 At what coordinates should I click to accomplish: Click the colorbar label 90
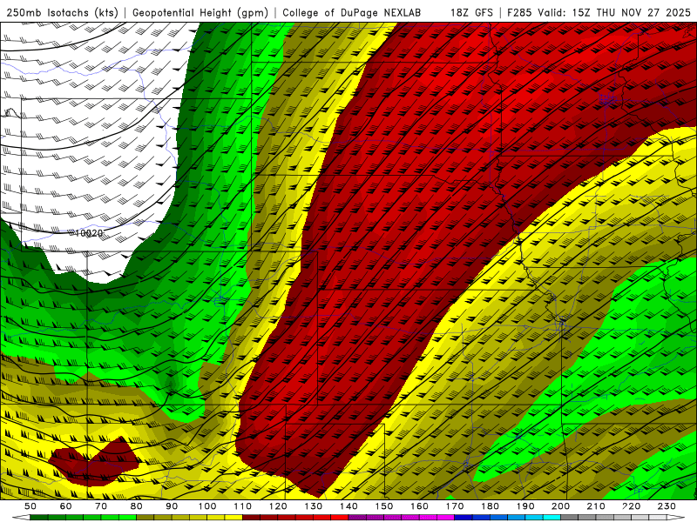[x=172, y=506]
